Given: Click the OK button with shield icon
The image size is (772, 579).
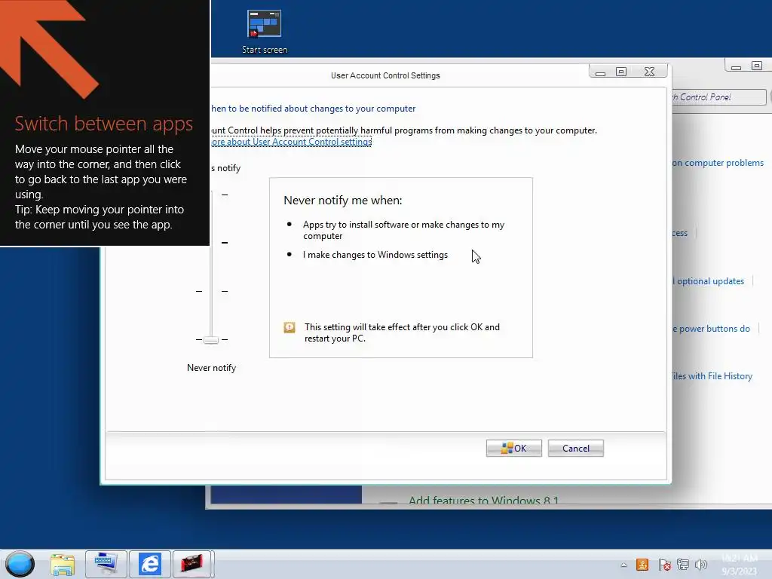Looking at the screenshot, I should click(513, 448).
